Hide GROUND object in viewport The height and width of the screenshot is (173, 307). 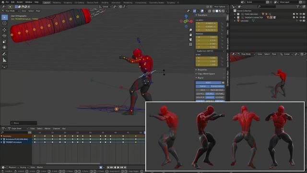pos(301,21)
